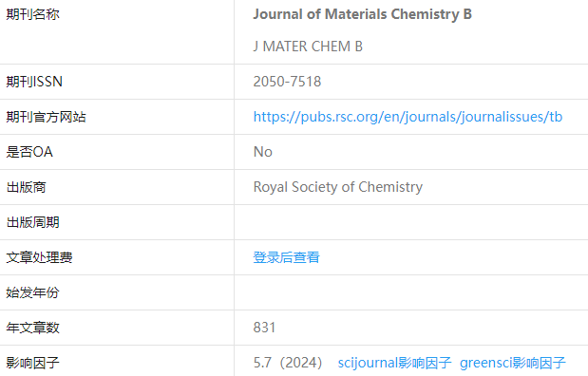Click the 年文章数 row label
The height and width of the screenshot is (376, 588).
pos(32,328)
